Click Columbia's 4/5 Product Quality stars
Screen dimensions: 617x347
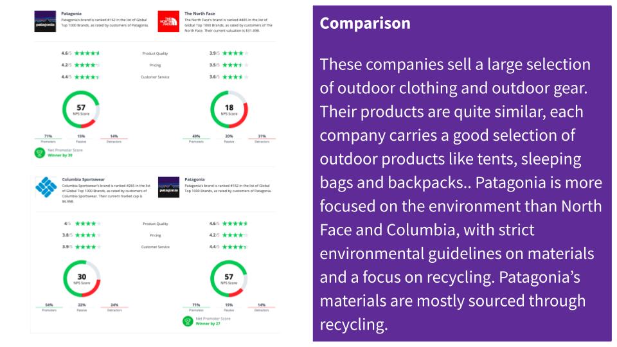tap(86, 224)
